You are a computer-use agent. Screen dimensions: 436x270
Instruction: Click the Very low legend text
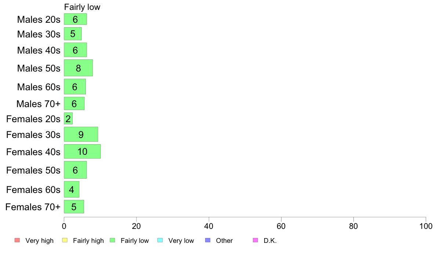pos(181,241)
